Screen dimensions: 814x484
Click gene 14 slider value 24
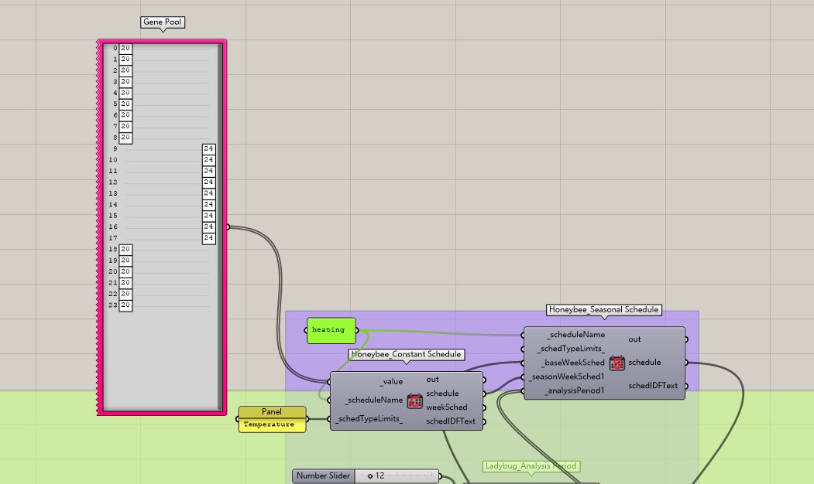pyautogui.click(x=208, y=205)
